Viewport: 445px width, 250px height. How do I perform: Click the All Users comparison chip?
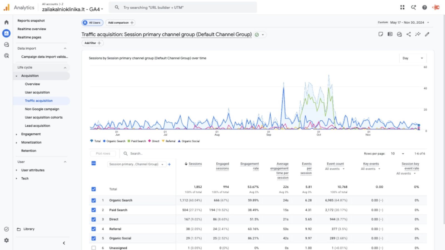click(x=92, y=22)
